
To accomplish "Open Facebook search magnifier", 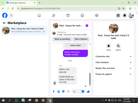I will tap(11, 15).
